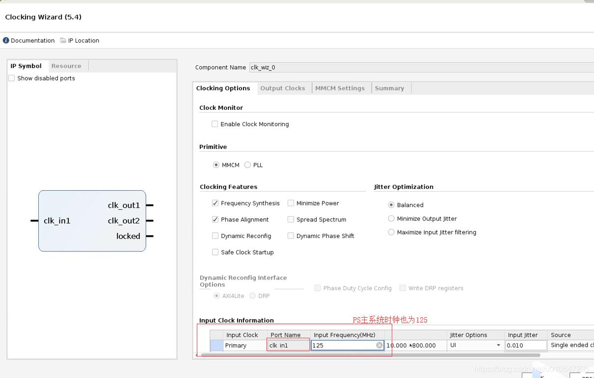Click the clk_out2 port on IP symbol
This screenshot has height=378, width=594.
click(124, 221)
